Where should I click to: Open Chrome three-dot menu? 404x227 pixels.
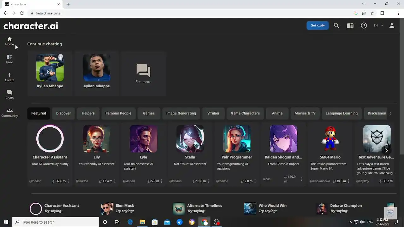(399, 13)
